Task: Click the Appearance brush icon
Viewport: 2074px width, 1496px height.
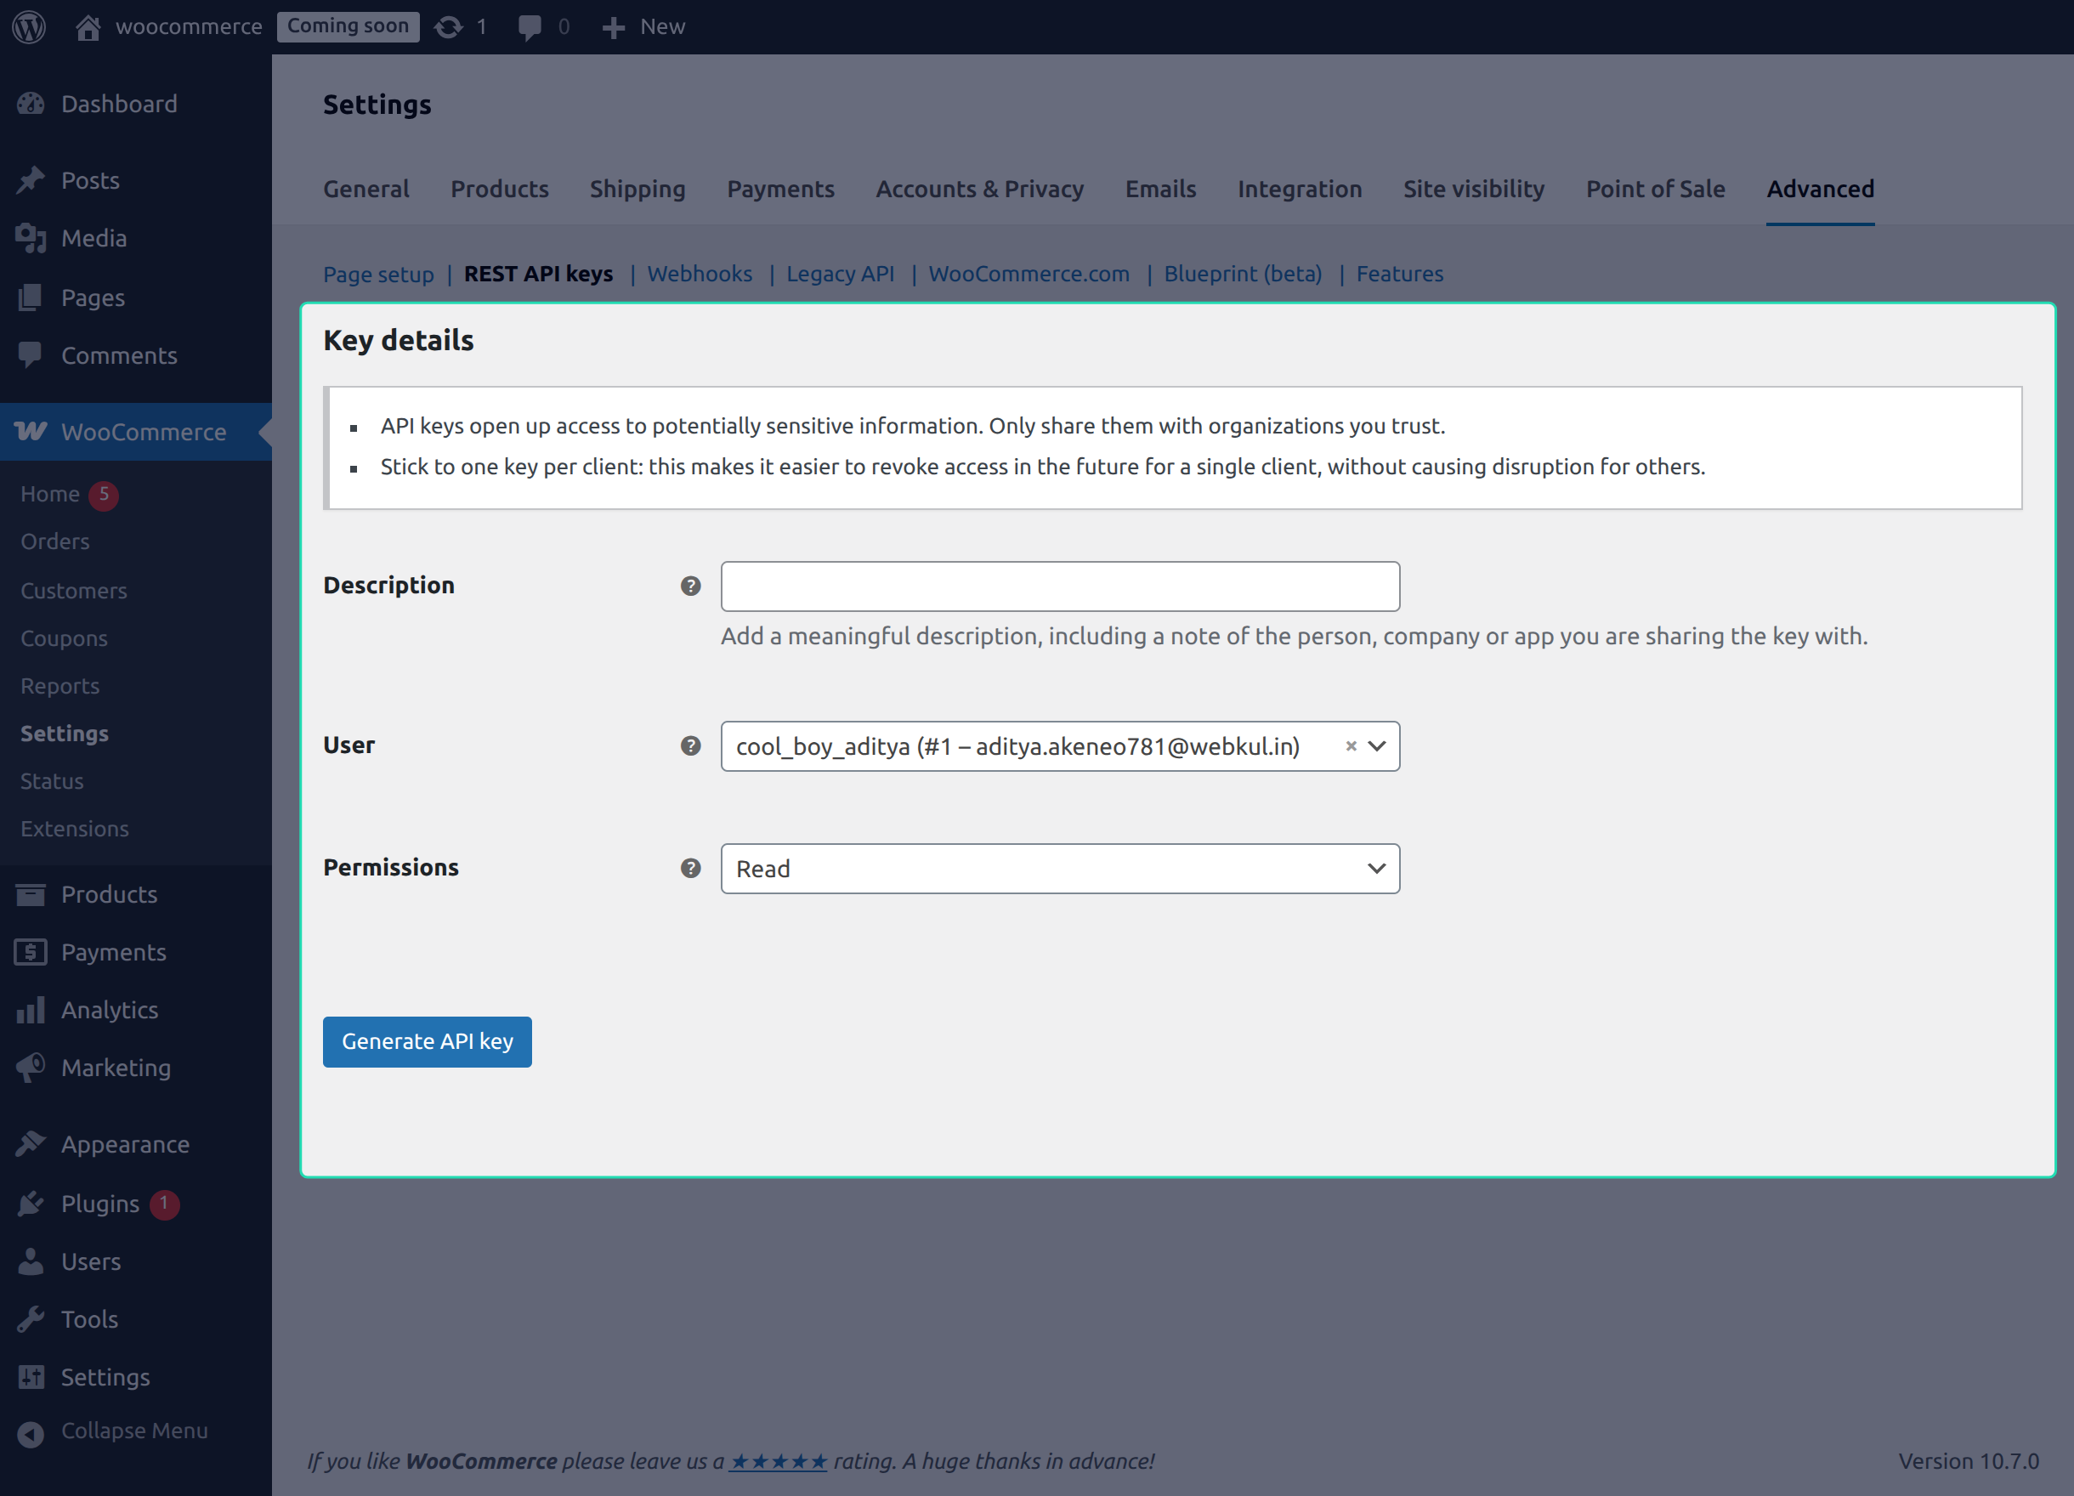Action: click(x=31, y=1144)
